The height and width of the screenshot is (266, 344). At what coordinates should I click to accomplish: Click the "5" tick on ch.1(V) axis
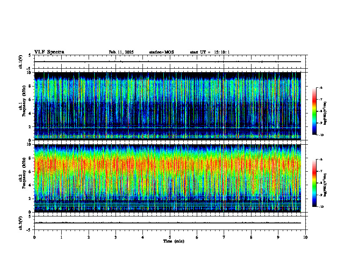point(30,55)
